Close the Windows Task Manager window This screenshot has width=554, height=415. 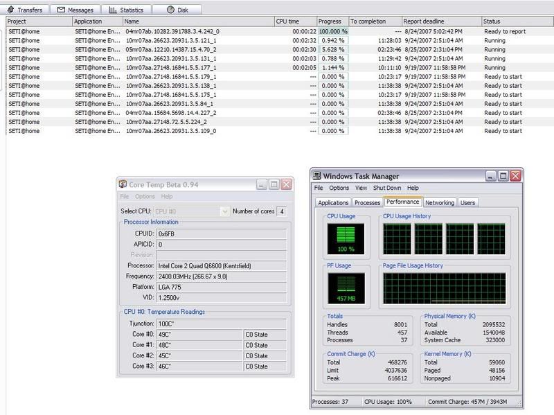(515, 176)
